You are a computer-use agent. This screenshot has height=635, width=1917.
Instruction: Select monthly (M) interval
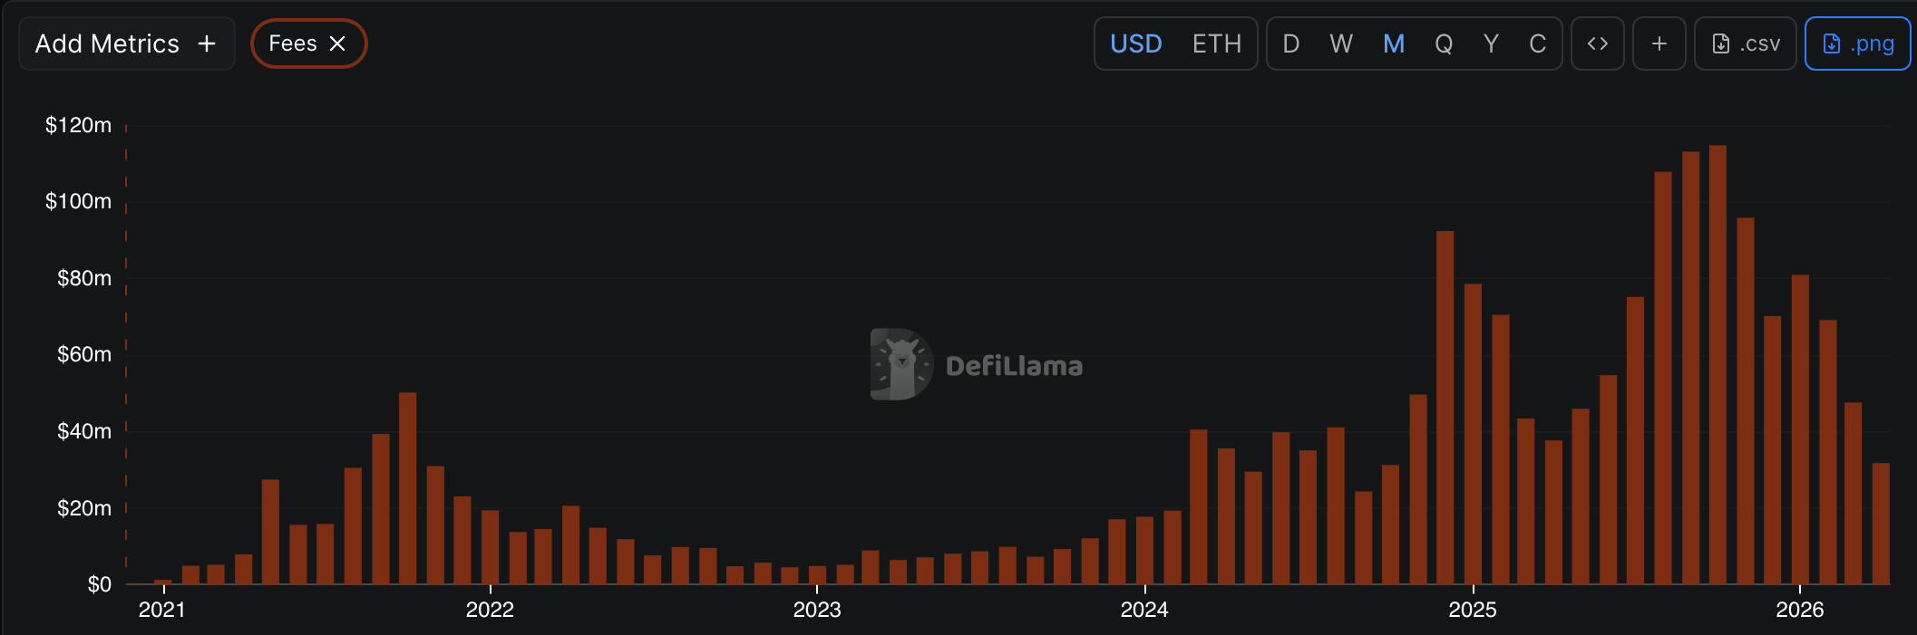click(1394, 43)
